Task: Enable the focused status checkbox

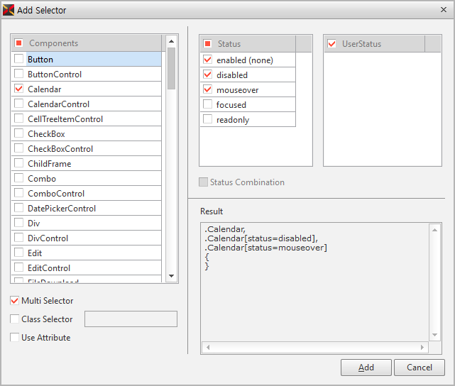Action: [207, 105]
